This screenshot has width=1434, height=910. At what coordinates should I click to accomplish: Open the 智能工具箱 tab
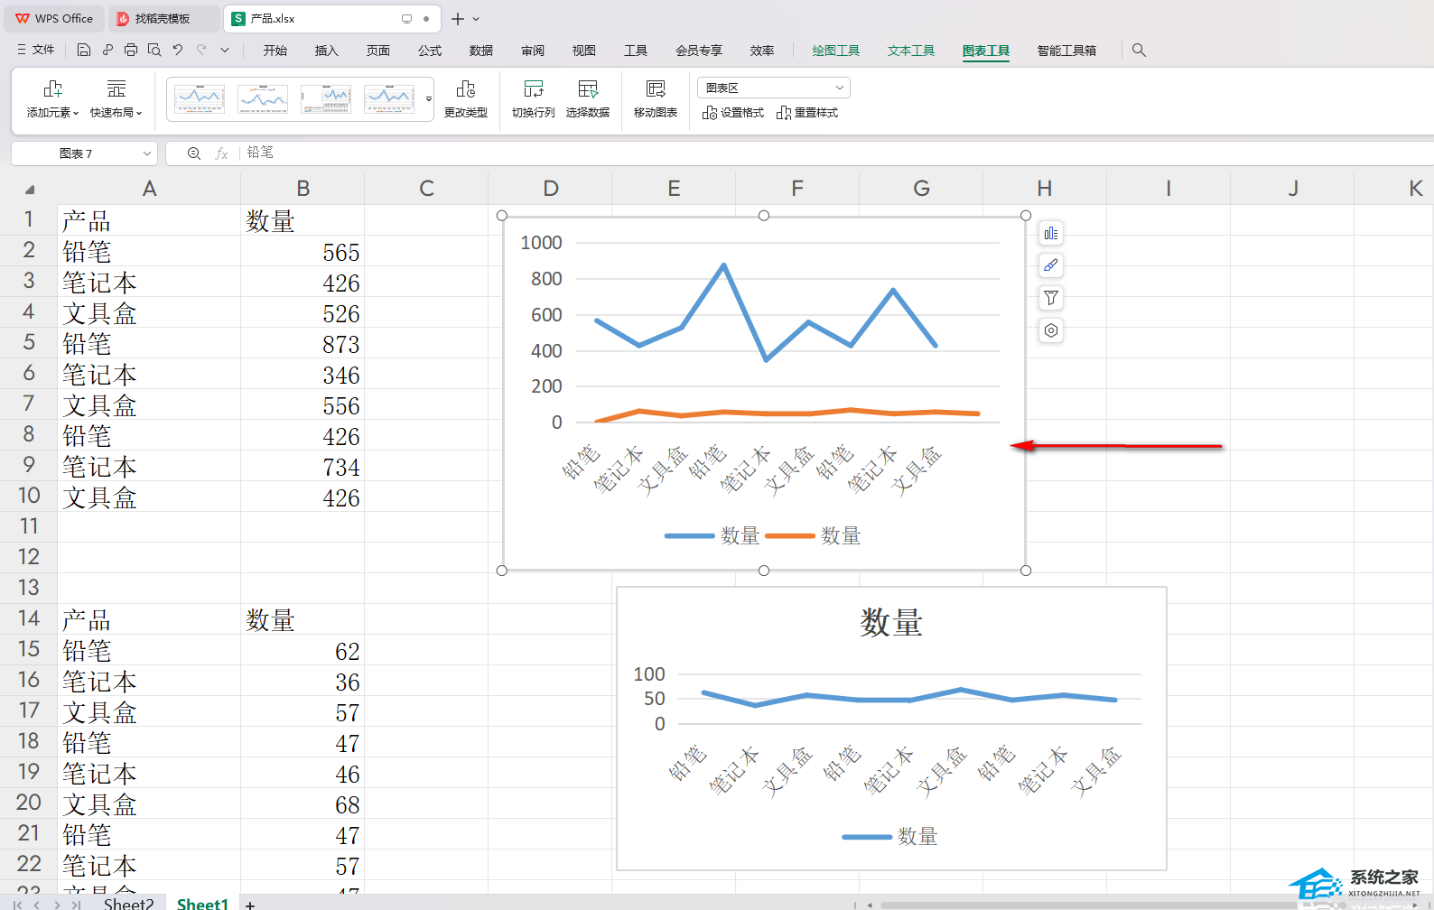pyautogui.click(x=1066, y=51)
